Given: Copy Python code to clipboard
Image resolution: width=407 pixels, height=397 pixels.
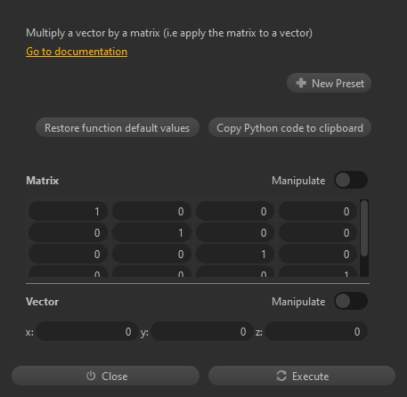Looking at the screenshot, I should 289,128.
